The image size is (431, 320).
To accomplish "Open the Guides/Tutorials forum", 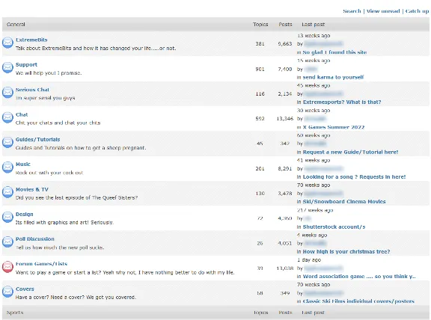I will [x=37, y=139].
